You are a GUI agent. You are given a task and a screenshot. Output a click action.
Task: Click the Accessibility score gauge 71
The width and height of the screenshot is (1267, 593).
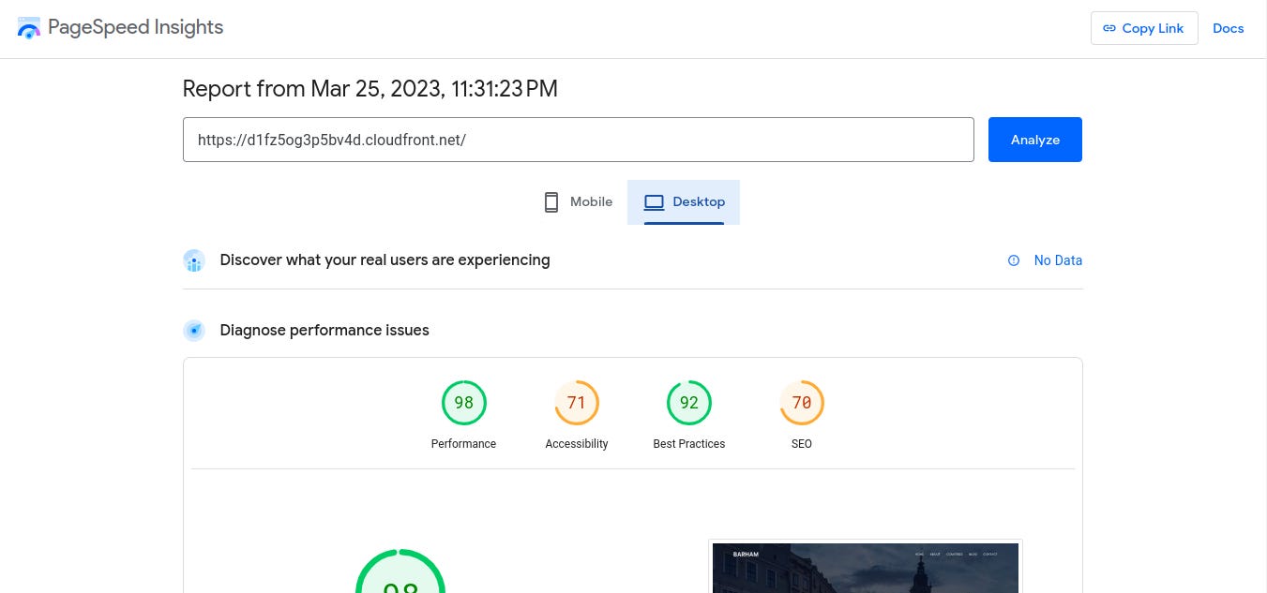(x=577, y=403)
